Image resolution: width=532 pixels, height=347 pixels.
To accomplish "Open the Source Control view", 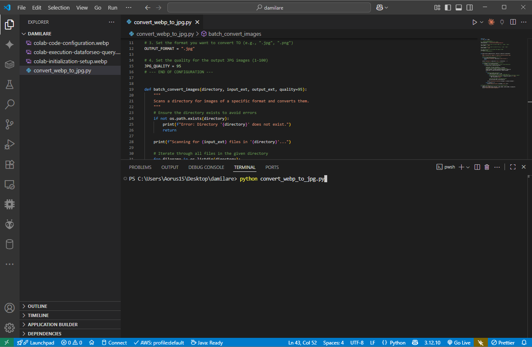I will [x=9, y=124].
